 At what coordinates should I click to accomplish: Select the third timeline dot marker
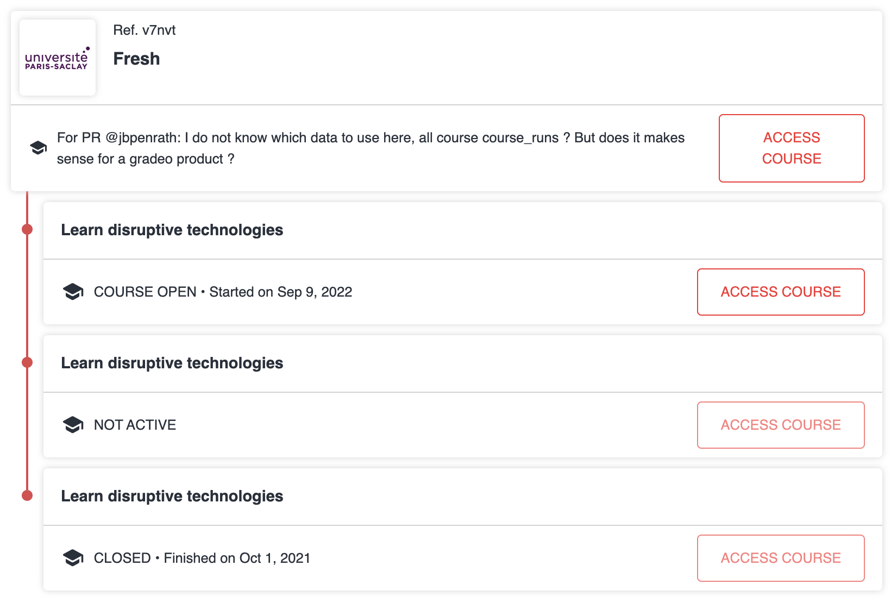[x=27, y=495]
